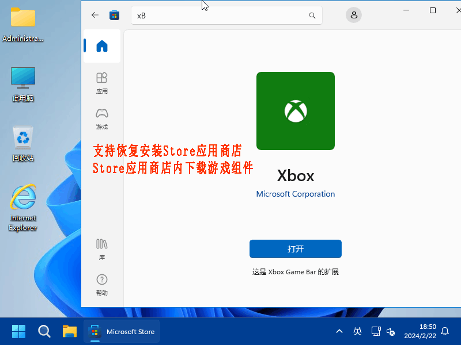This screenshot has width=461, height=345.
Task: Maximize the Microsoft Store window
Action: coord(433,10)
